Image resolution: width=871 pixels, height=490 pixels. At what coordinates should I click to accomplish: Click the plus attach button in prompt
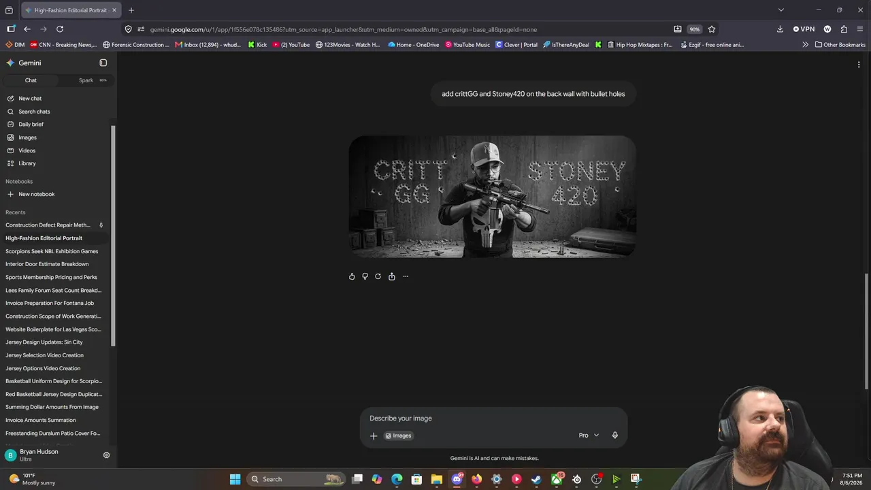(374, 436)
